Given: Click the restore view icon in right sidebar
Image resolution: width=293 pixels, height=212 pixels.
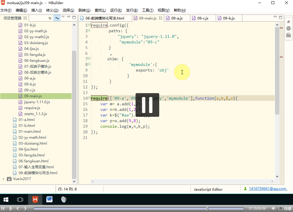Looking at the screenshot, I should point(289,22).
